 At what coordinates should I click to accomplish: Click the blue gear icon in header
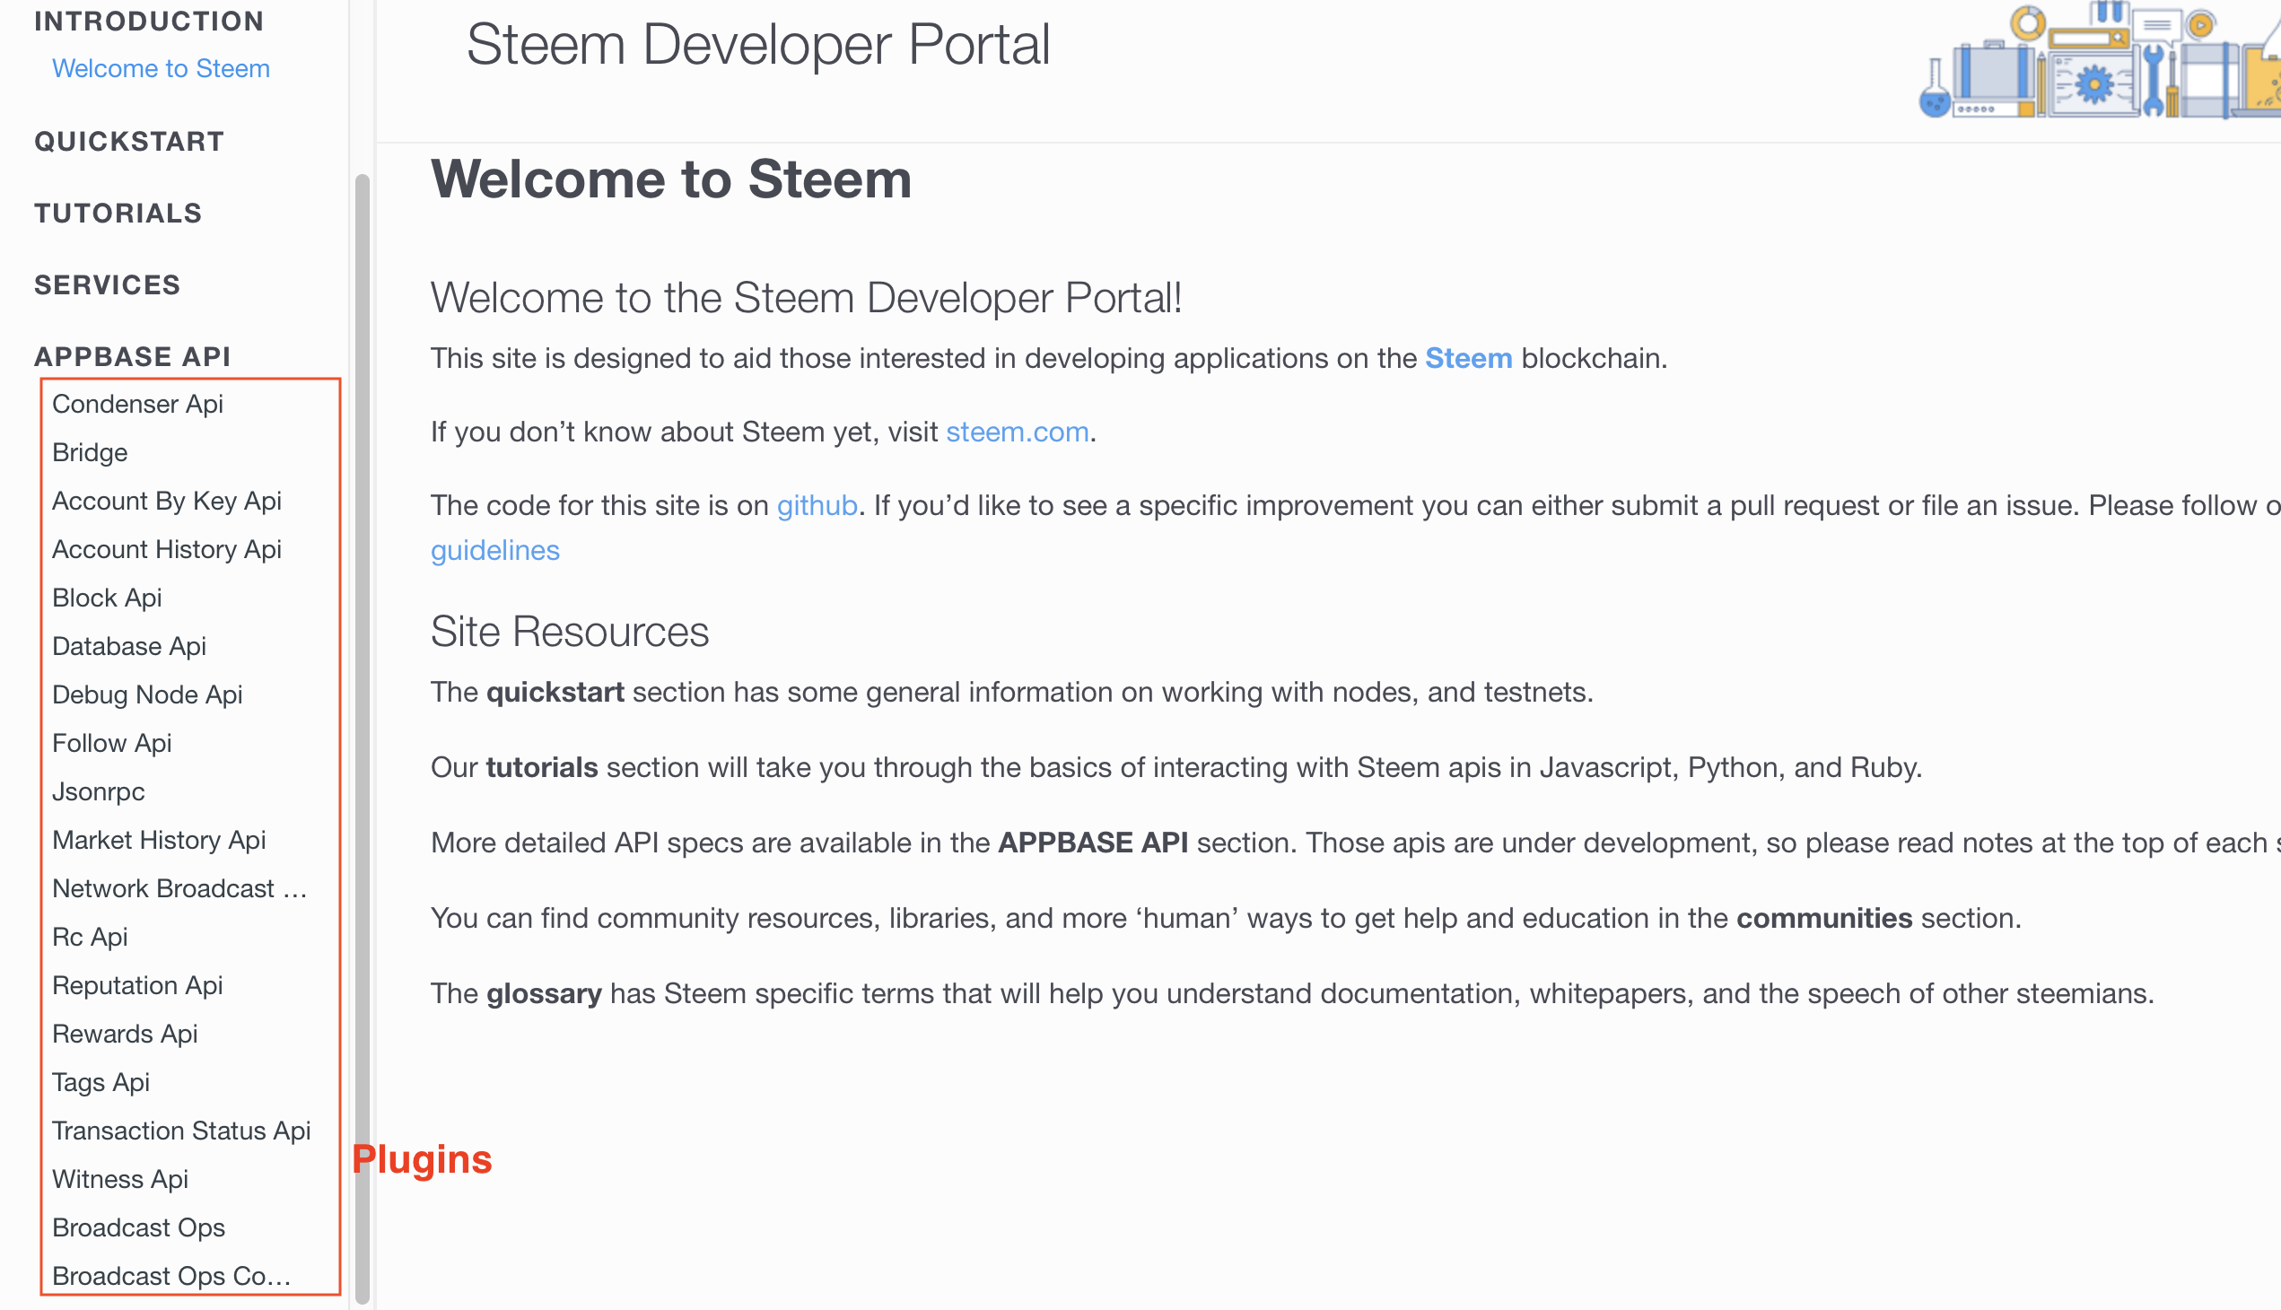point(2094,84)
